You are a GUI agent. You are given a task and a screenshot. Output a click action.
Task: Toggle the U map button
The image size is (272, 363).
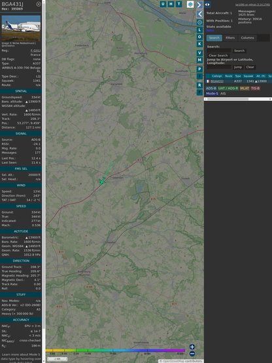tap(163, 4)
